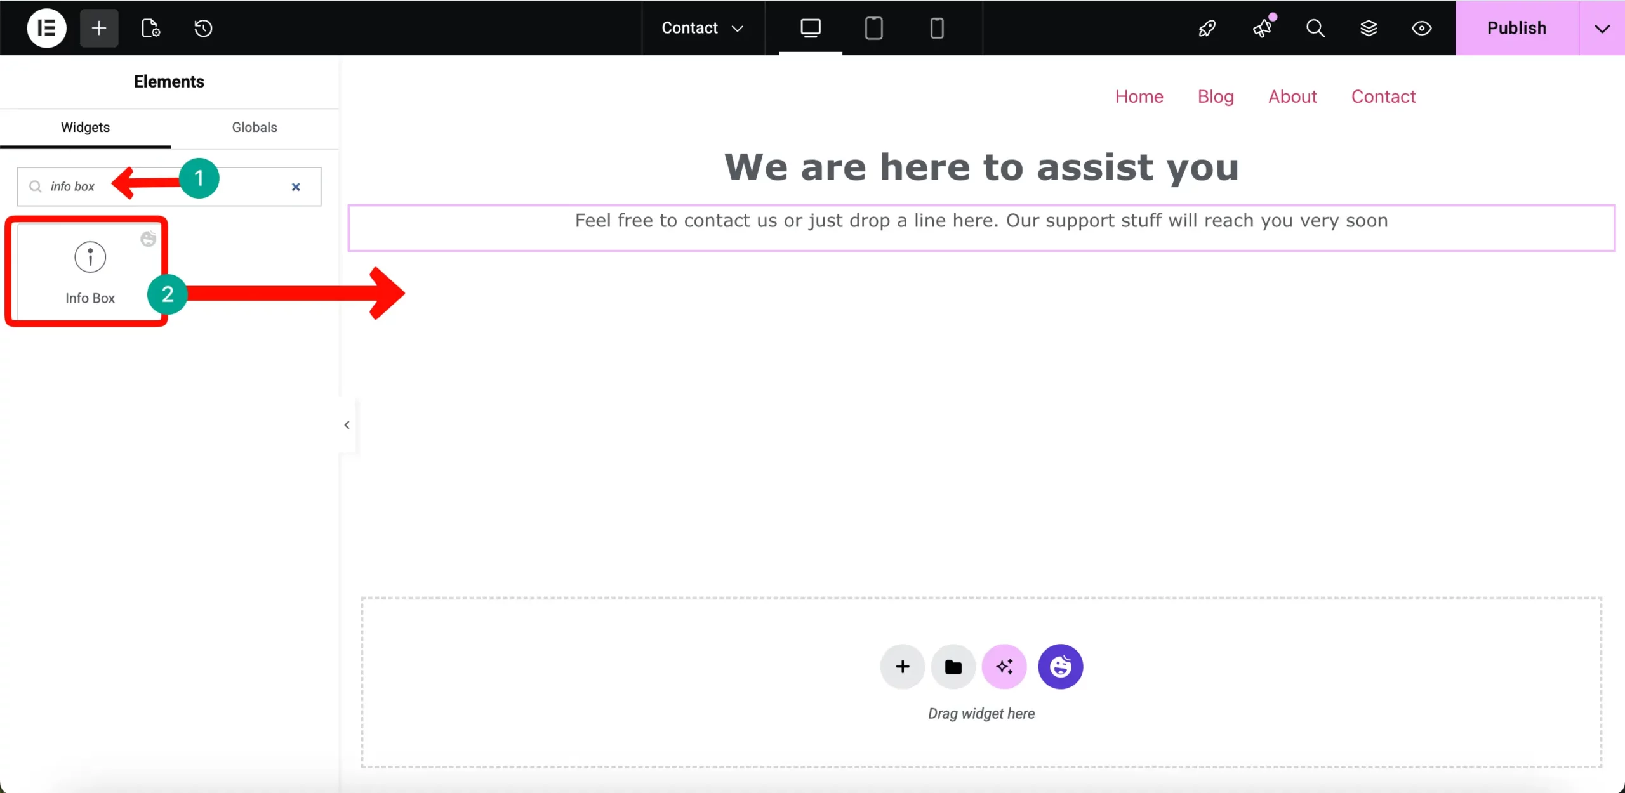Click the AI sparkles icon in canvas
The image size is (1625, 793).
[x=1003, y=666]
